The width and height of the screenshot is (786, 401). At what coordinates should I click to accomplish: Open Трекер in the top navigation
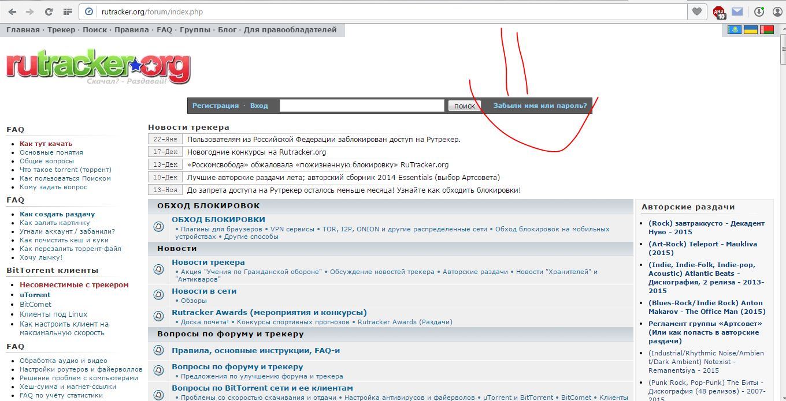[x=61, y=30]
